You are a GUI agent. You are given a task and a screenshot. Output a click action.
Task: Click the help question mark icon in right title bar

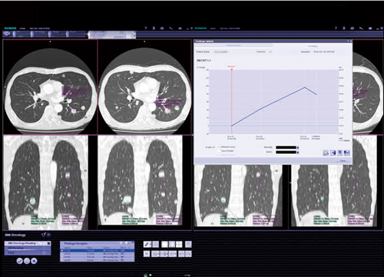pos(336,28)
